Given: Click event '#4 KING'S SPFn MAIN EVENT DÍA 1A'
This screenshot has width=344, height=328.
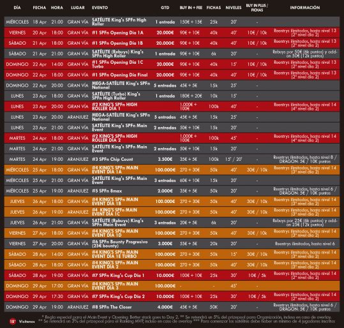Looking at the screenshot, I should point(115,170).
